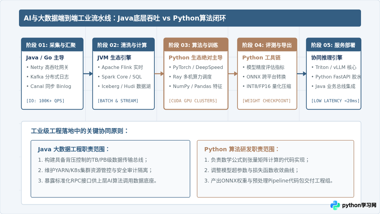Click the Python 工具链 subtitle
Screen dimensions: 380x214
point(262,58)
